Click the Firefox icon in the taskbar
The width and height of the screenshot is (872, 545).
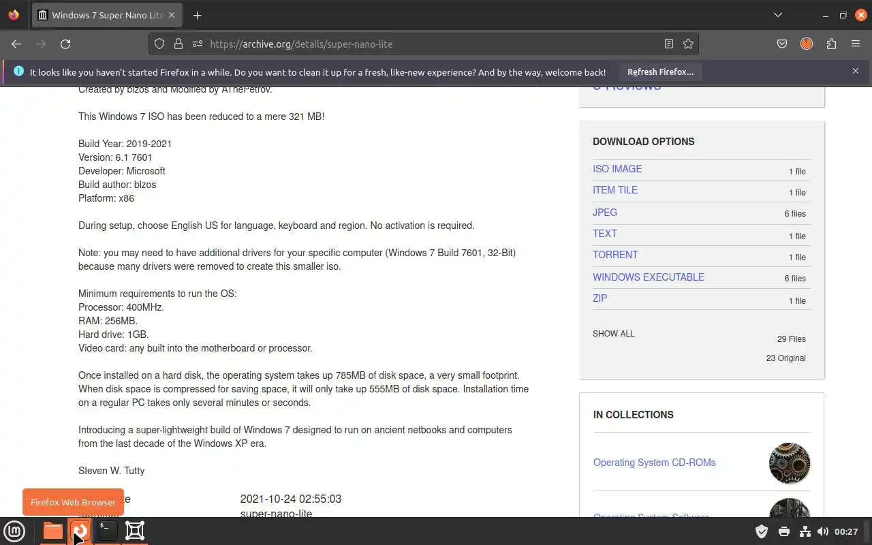[x=80, y=531]
